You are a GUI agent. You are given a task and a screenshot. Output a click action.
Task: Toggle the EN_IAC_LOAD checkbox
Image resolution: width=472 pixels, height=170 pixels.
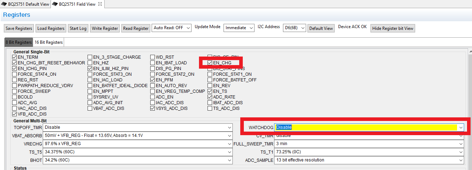(90, 80)
